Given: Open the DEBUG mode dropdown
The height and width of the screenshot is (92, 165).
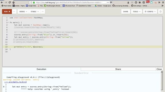Looking at the screenshot, I should pyautogui.click(x=23, y=11).
